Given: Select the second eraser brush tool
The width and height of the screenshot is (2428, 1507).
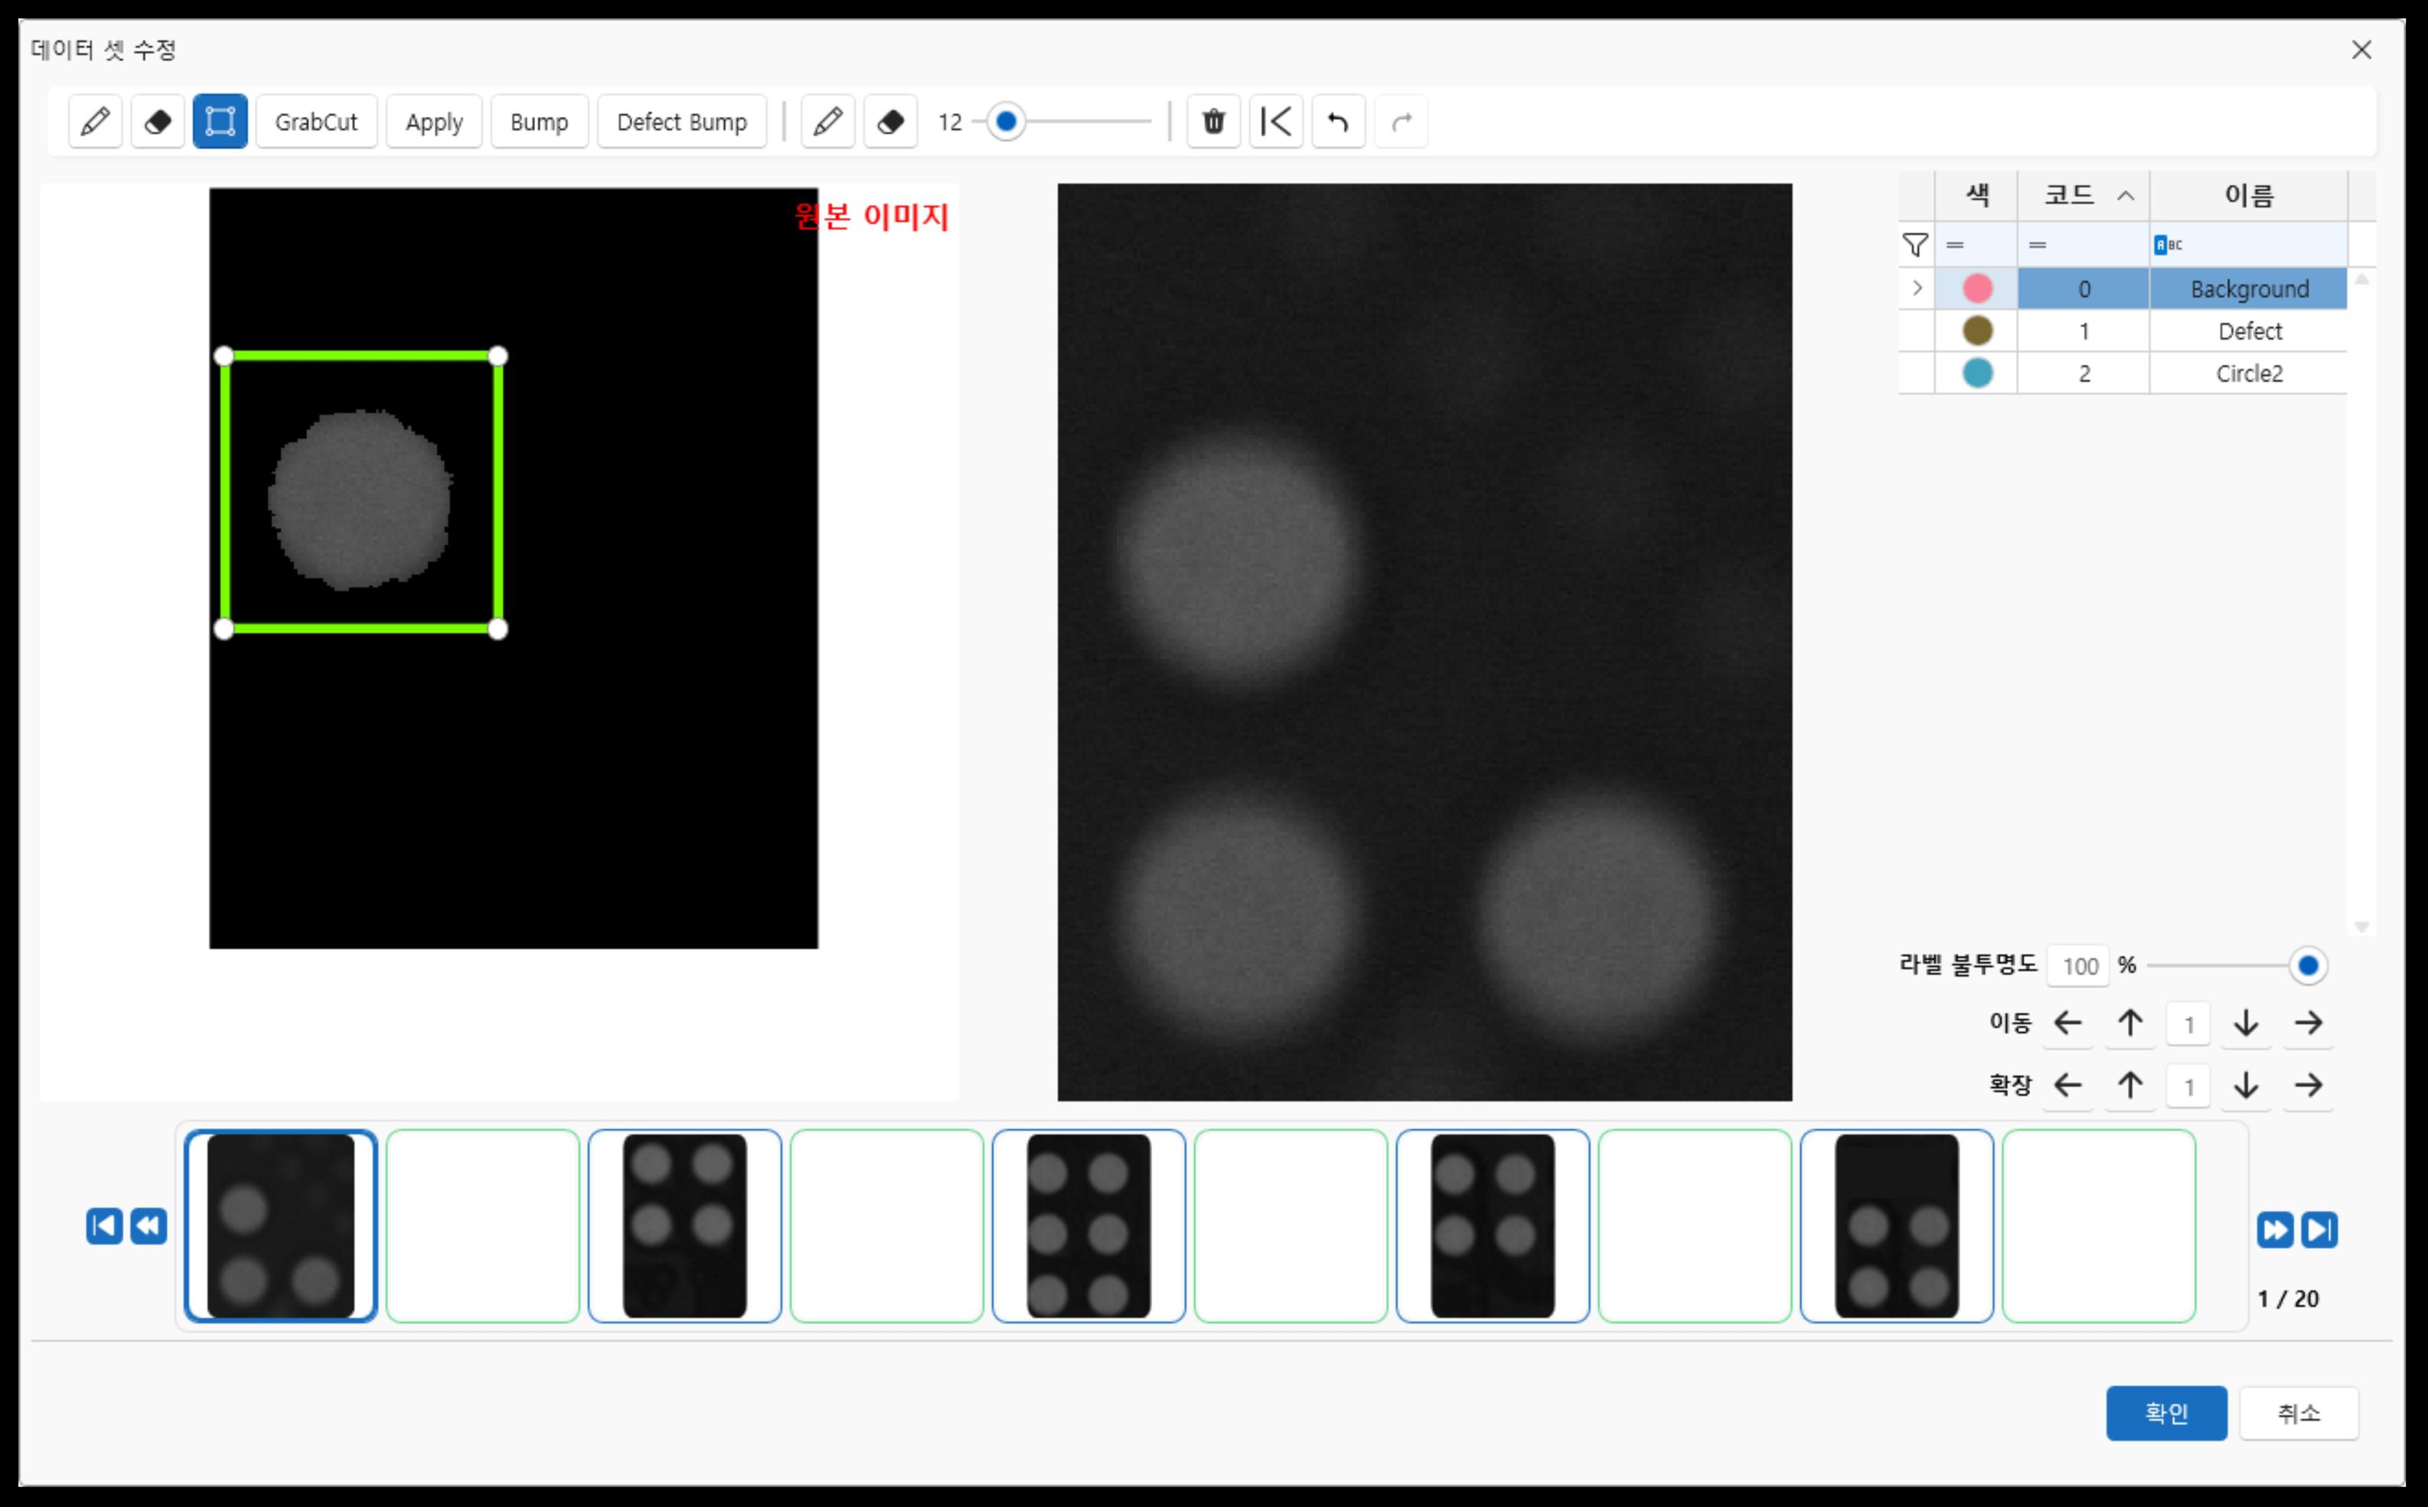Looking at the screenshot, I should coord(890,122).
